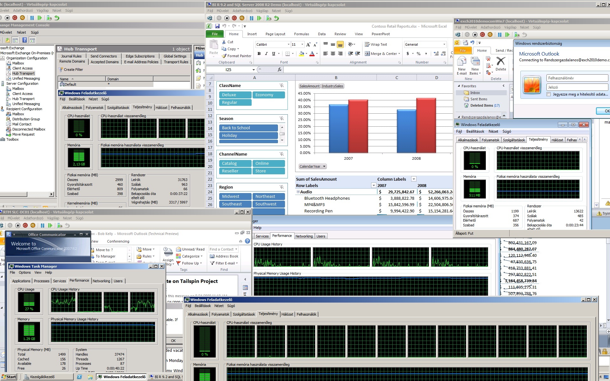Click Kiszolgálókezelő in the taskbar
The width and height of the screenshot is (610, 381).
tap(48, 377)
